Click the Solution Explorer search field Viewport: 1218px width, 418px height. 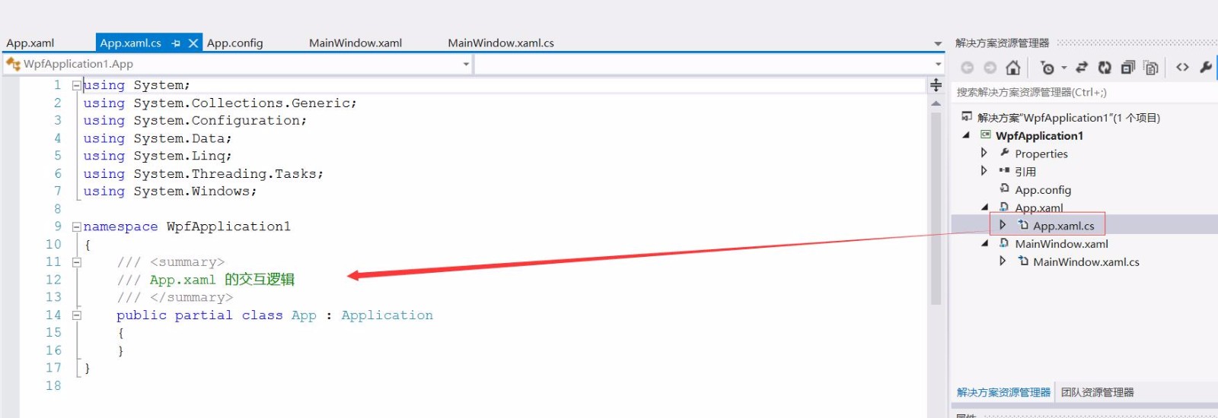click(1084, 92)
